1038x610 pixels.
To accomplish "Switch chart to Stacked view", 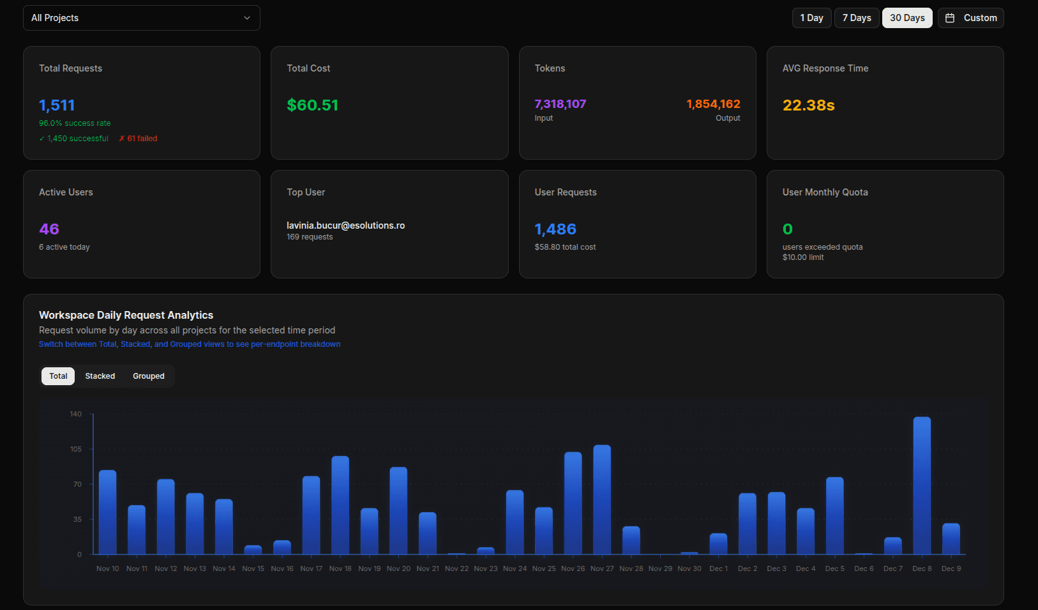I will point(100,376).
